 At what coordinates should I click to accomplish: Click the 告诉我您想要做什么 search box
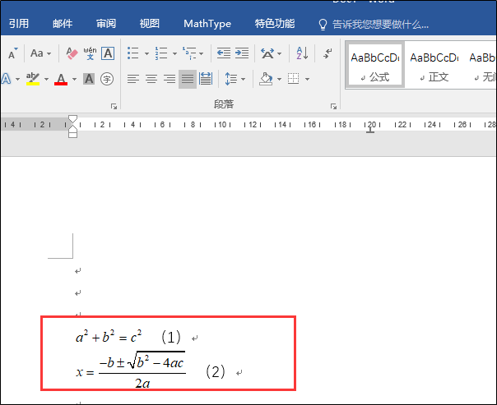(x=374, y=24)
